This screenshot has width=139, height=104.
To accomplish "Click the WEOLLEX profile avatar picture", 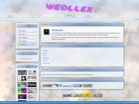I will pyautogui.click(x=47, y=32).
